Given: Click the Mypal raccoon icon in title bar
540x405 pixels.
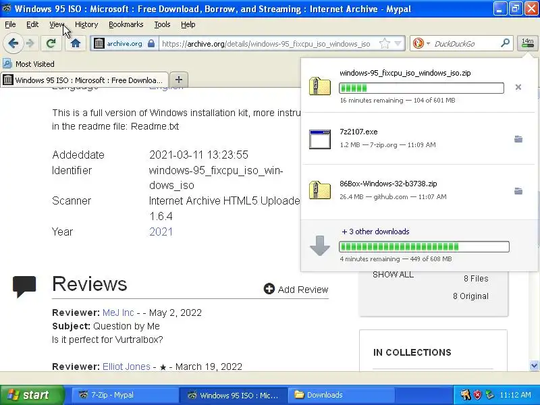Looking at the screenshot, I should point(7,8).
